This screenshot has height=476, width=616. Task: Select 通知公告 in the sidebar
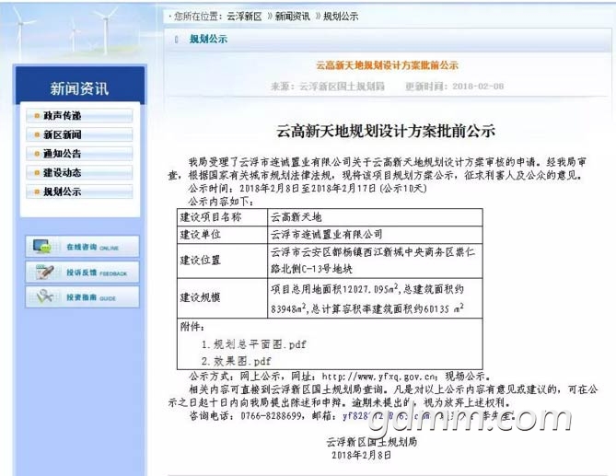click(63, 154)
